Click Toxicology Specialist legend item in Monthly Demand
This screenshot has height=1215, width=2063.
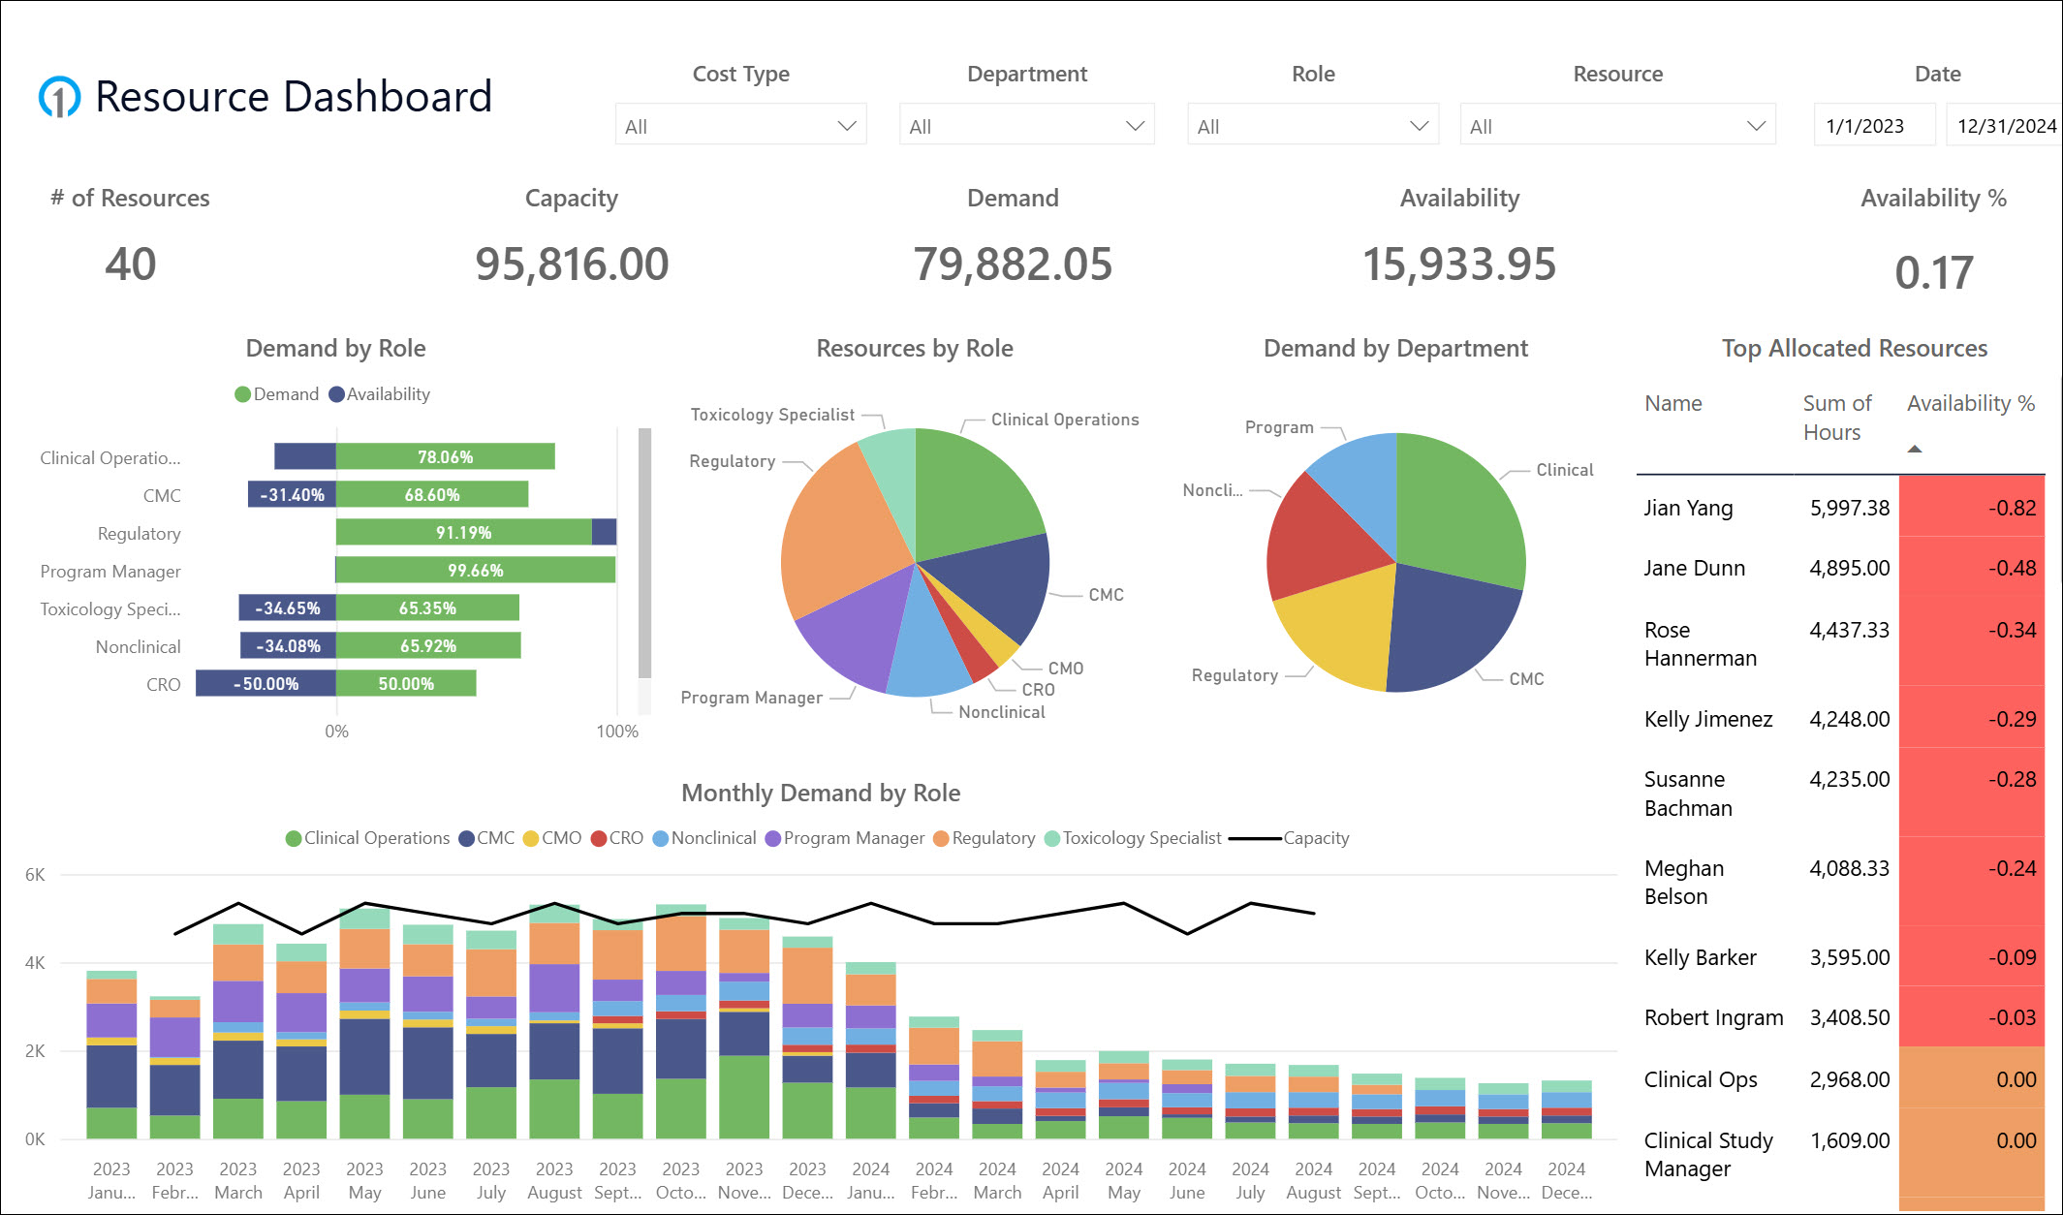(x=1133, y=838)
